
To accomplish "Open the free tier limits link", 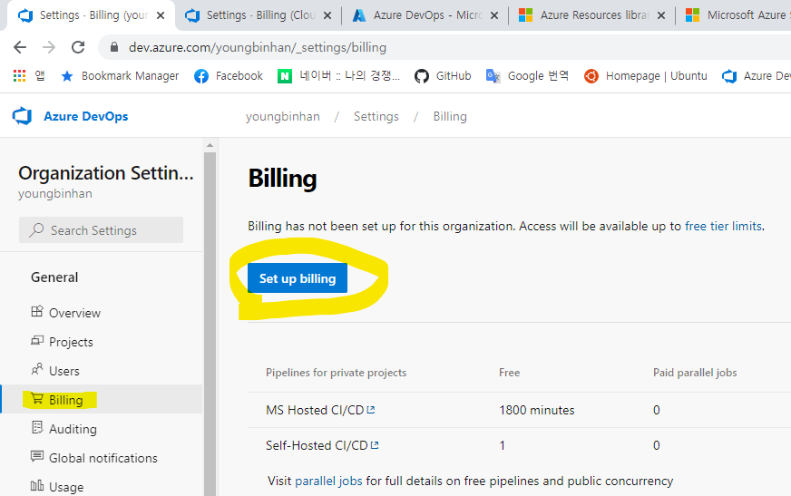I will point(724,226).
